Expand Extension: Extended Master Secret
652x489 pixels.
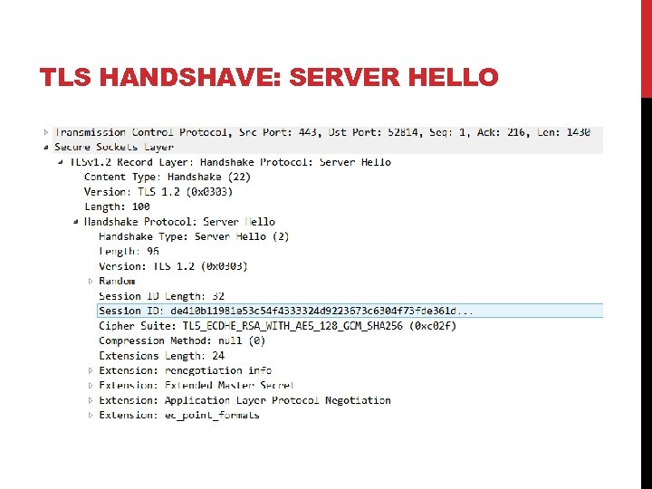coord(91,386)
